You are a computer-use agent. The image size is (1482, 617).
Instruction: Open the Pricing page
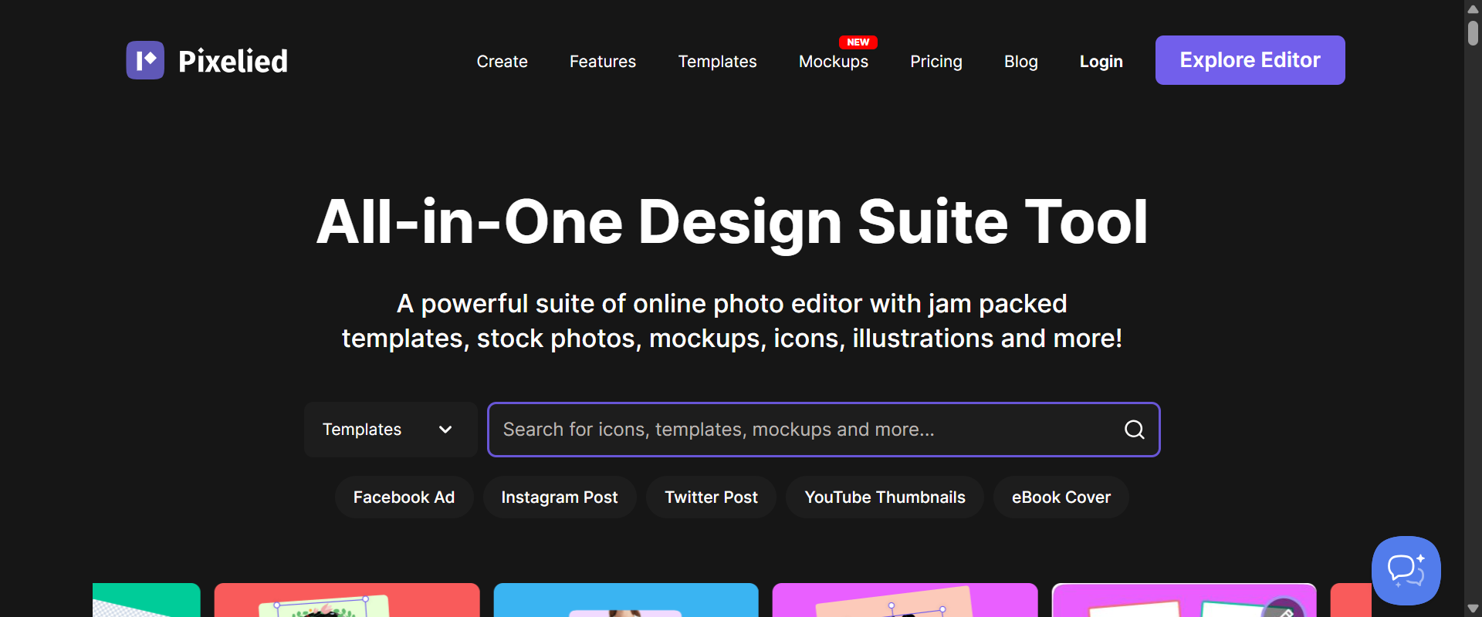(x=936, y=62)
